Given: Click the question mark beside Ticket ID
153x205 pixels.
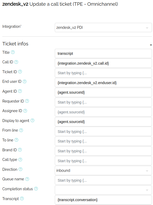Looking at the screenshot, I should tap(20, 72).
